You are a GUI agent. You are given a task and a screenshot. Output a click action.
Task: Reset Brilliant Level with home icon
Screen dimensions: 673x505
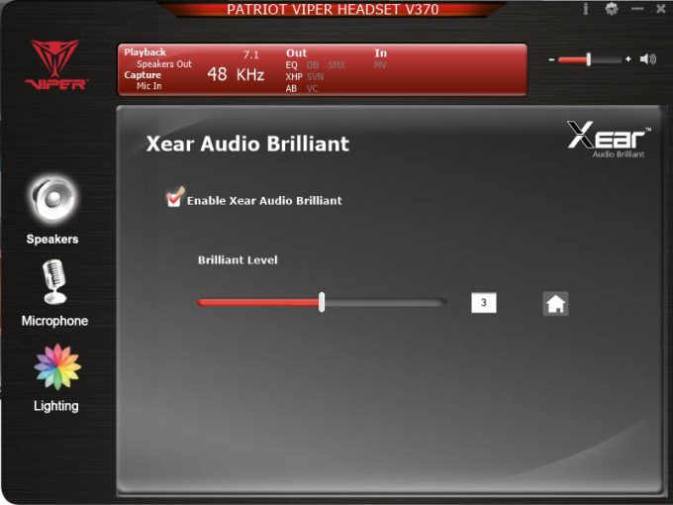tap(555, 304)
